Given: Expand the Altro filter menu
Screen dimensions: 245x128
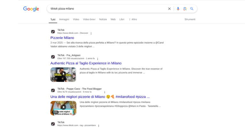Looking at the screenshot, I should click(x=133, y=19).
